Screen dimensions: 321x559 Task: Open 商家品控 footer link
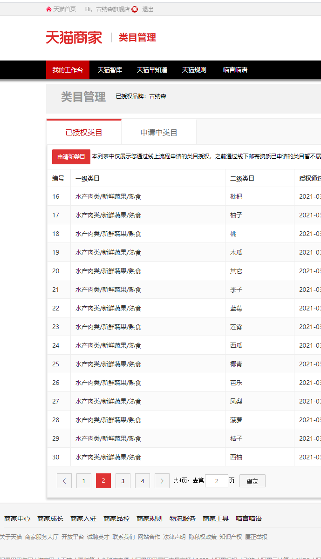[116, 519]
